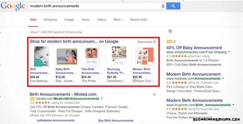The height and width of the screenshot is (124, 243).
Task: Open the Letterpress Announcements sitelink
Action: click(x=56, y=120)
